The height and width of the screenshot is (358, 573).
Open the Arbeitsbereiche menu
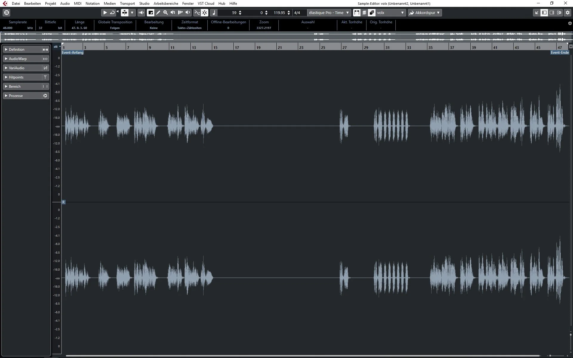click(166, 4)
